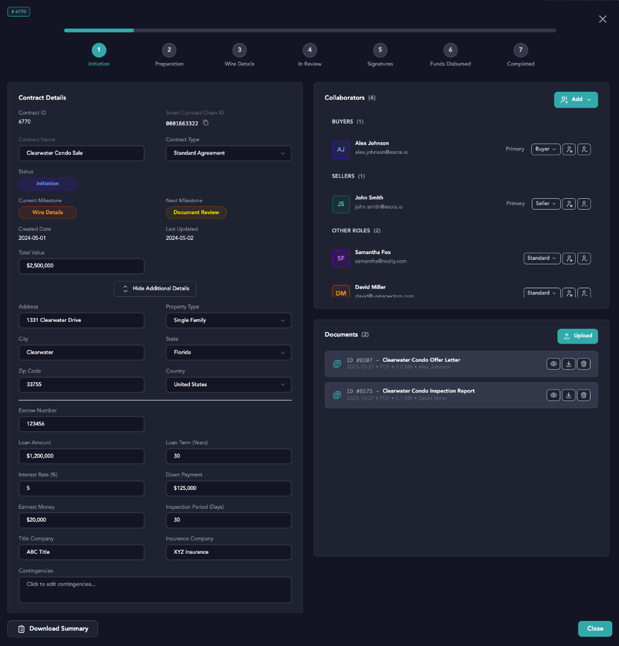Viewport: 619px width, 646px height.
Task: Edit the Contract Name field
Action: (x=81, y=153)
